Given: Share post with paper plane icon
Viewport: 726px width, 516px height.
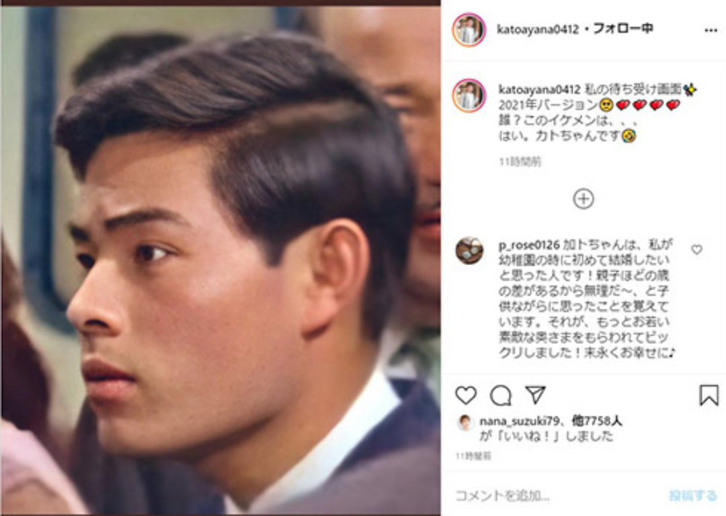Looking at the screenshot, I should point(535,395).
